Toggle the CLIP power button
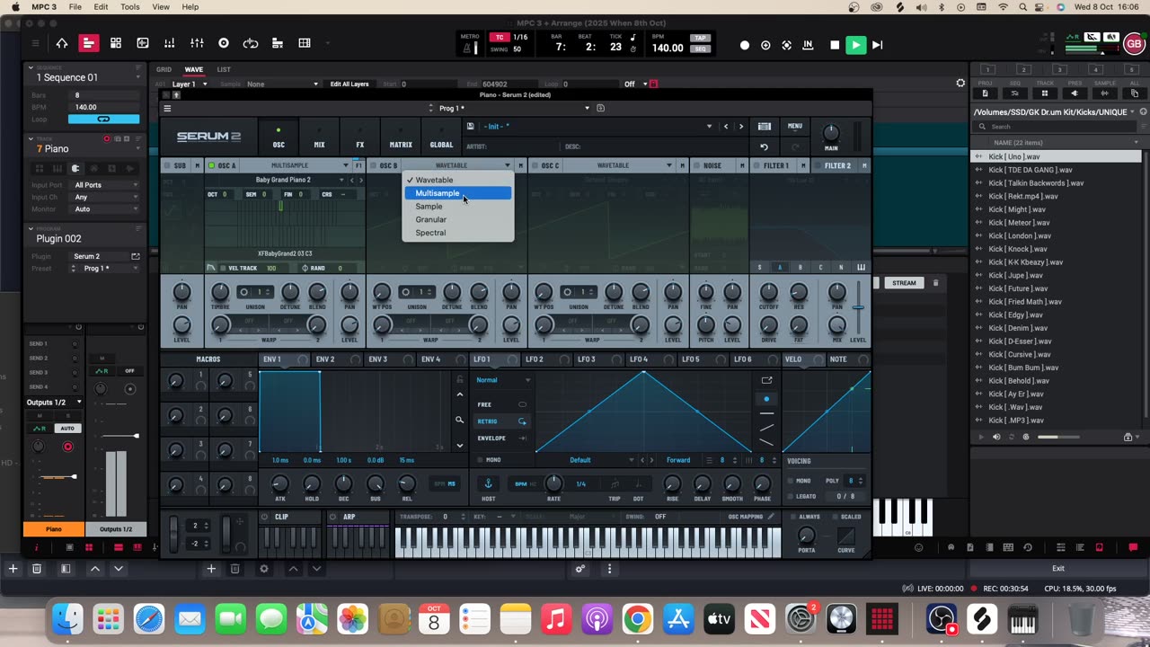Viewport: 1150px width, 647px height. [265, 517]
